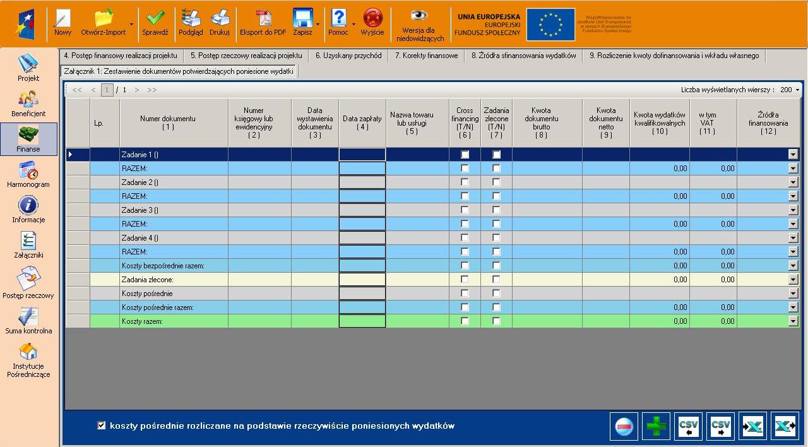Open the Projekt sidebar section
This screenshot has height=447, width=808.
point(28,68)
